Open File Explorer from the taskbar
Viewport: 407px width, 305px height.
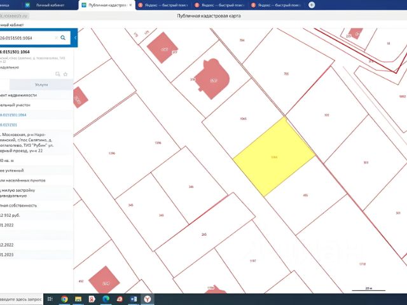click(78, 299)
